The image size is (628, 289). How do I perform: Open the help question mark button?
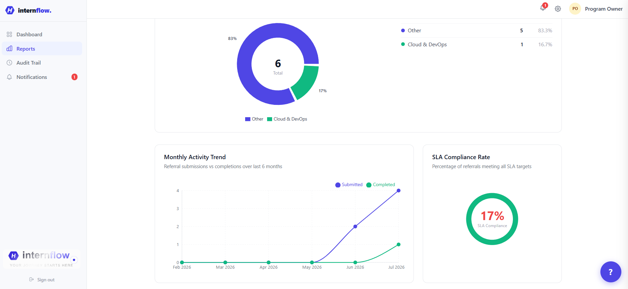pyautogui.click(x=611, y=272)
